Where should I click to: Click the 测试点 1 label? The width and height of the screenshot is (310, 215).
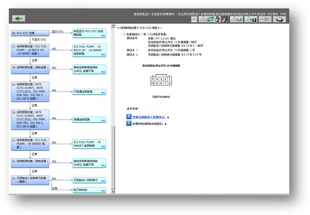tap(132, 50)
